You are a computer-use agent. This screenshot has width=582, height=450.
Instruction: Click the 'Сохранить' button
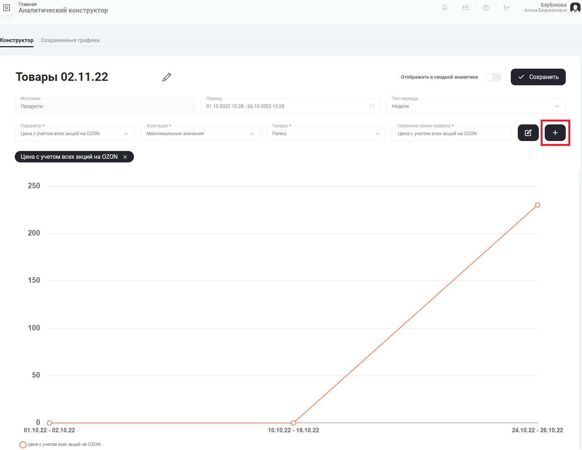coord(538,77)
